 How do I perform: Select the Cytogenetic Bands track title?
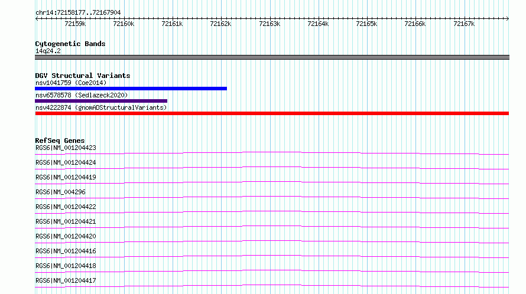(70, 44)
